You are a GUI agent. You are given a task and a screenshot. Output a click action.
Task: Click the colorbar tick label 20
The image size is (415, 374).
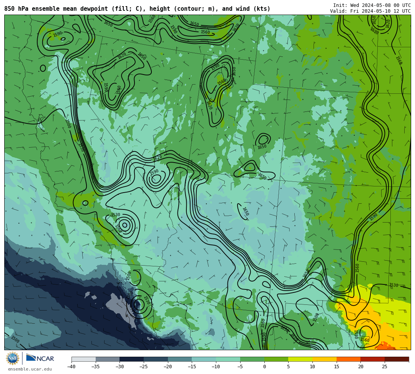tap(361, 367)
